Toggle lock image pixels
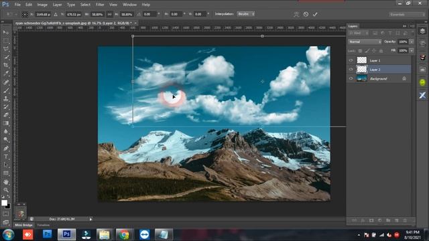 [x=367, y=51]
